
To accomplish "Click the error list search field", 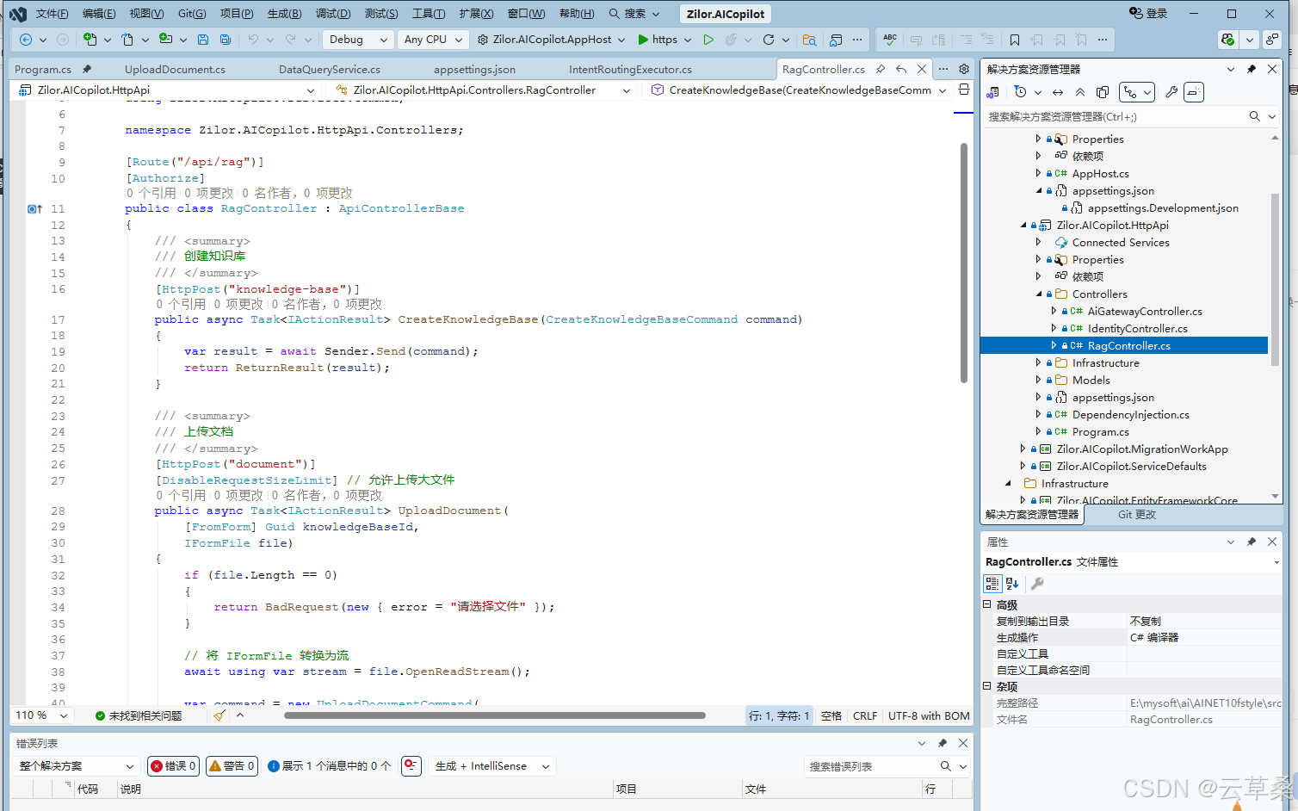I will tap(872, 765).
